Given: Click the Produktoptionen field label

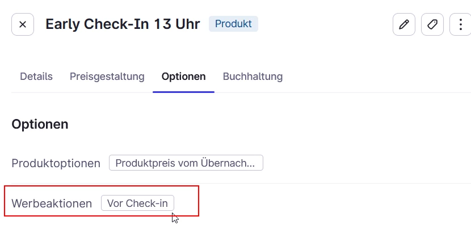Looking at the screenshot, I should point(56,163).
